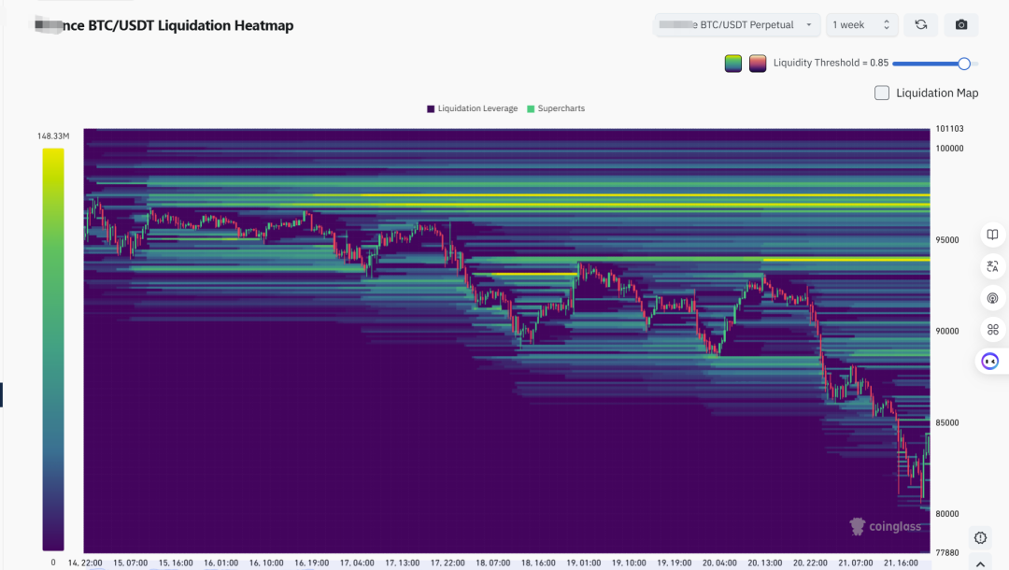Click the alert info icon at bottom right

[980, 537]
